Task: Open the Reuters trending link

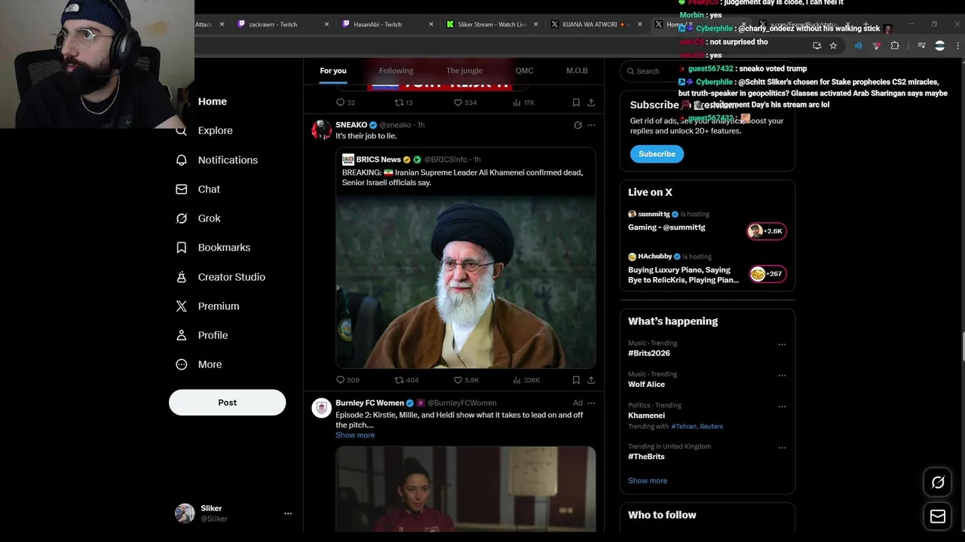Action: click(x=711, y=427)
